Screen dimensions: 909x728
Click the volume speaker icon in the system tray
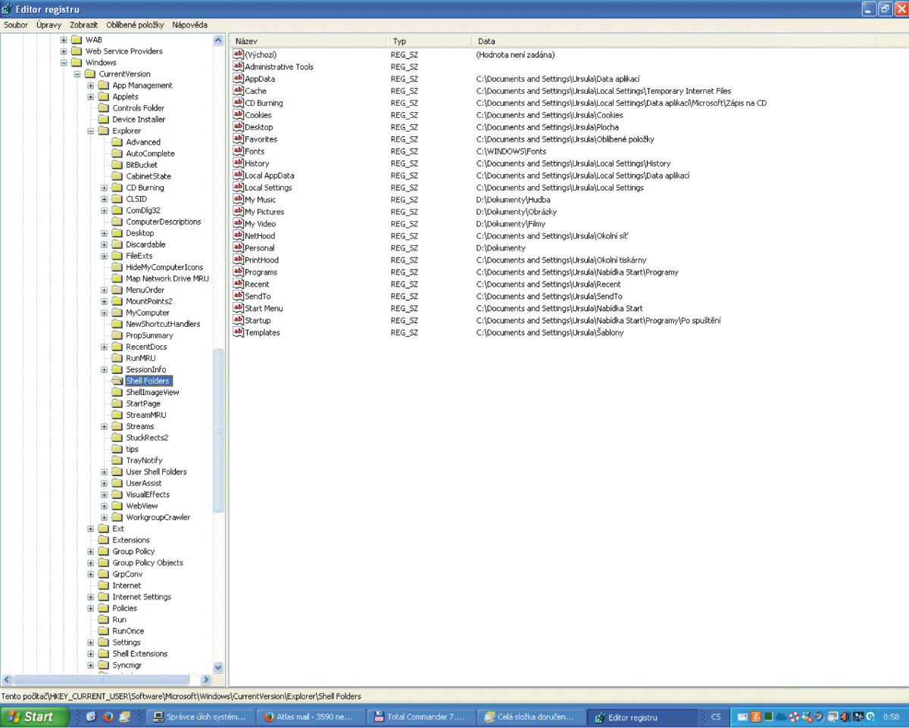(x=845, y=717)
